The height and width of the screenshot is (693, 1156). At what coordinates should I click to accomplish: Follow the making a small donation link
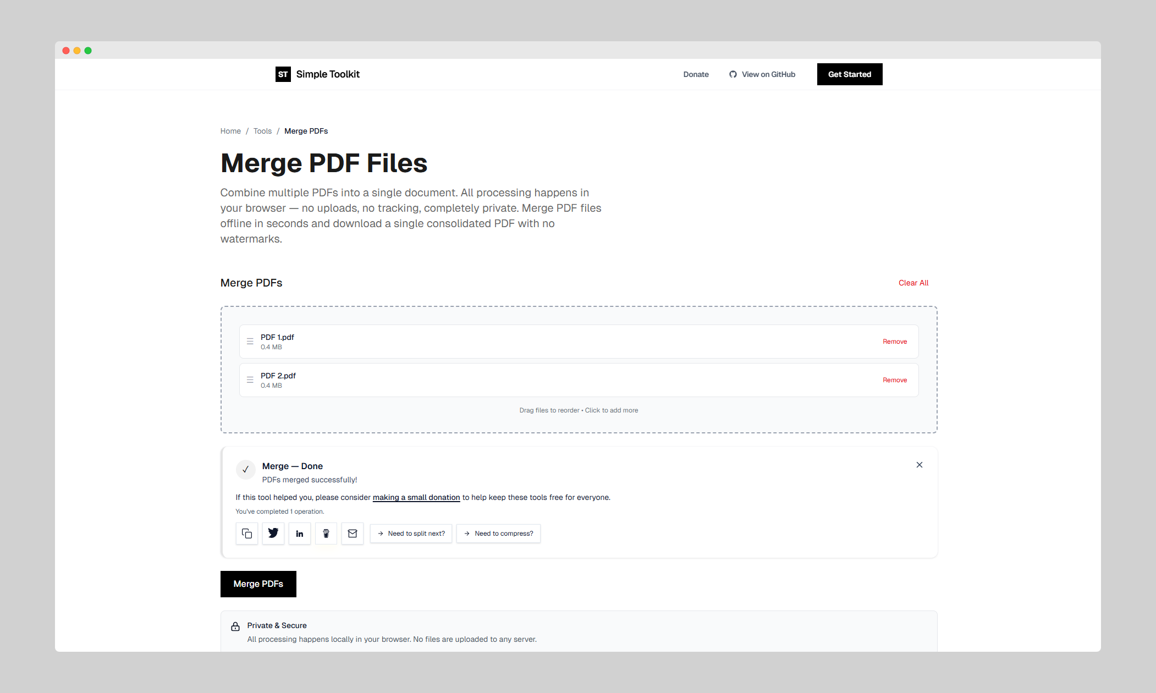416,497
